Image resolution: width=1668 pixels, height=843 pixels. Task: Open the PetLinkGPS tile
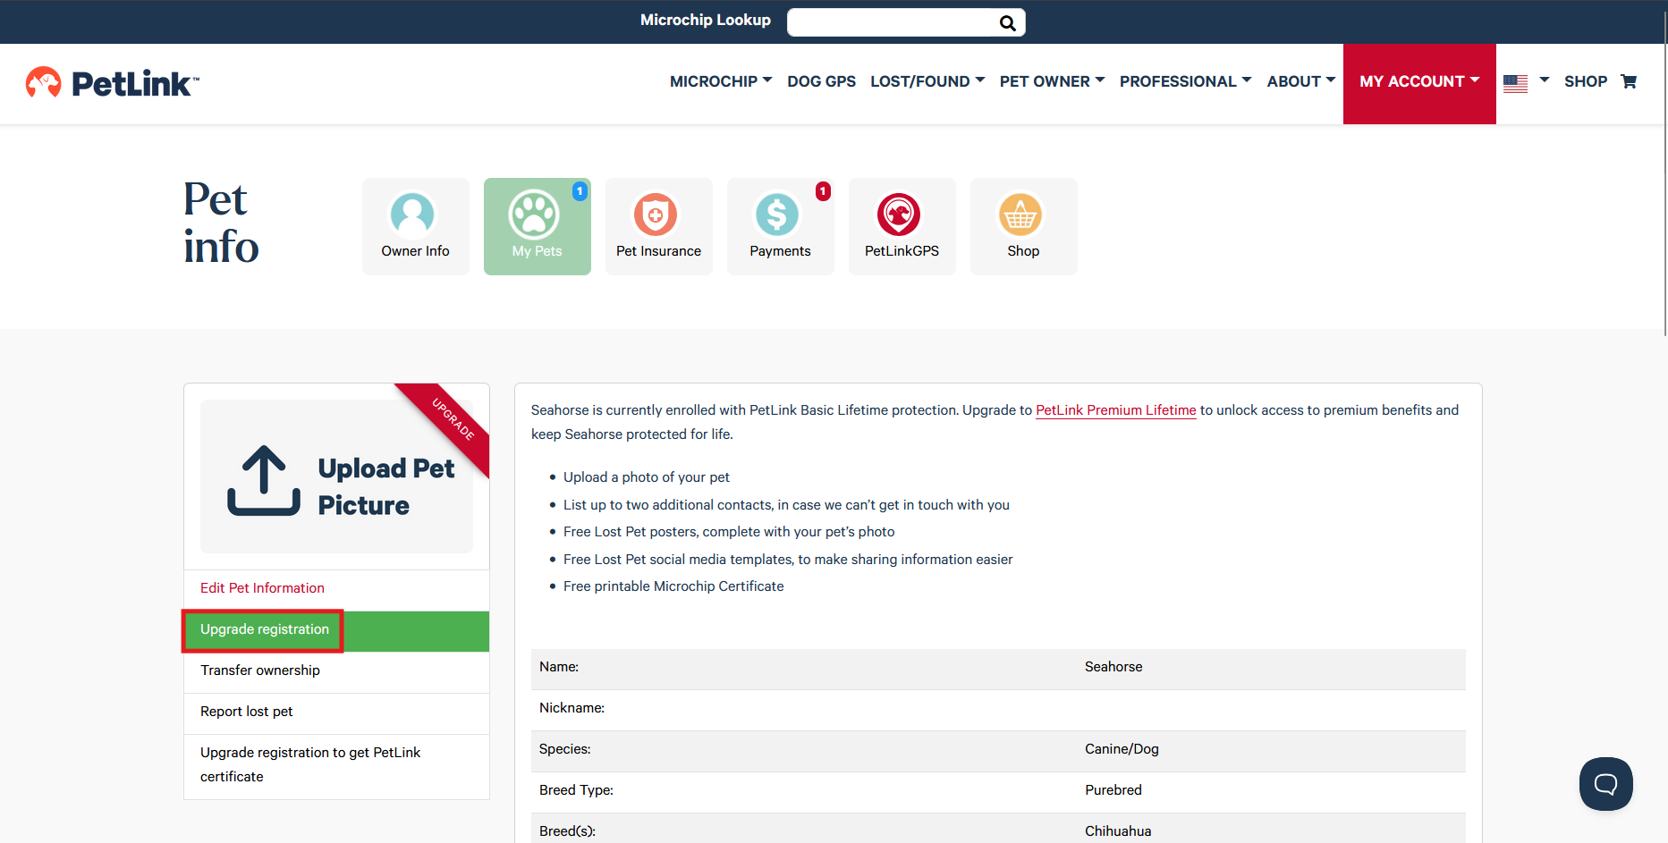pyautogui.click(x=902, y=226)
